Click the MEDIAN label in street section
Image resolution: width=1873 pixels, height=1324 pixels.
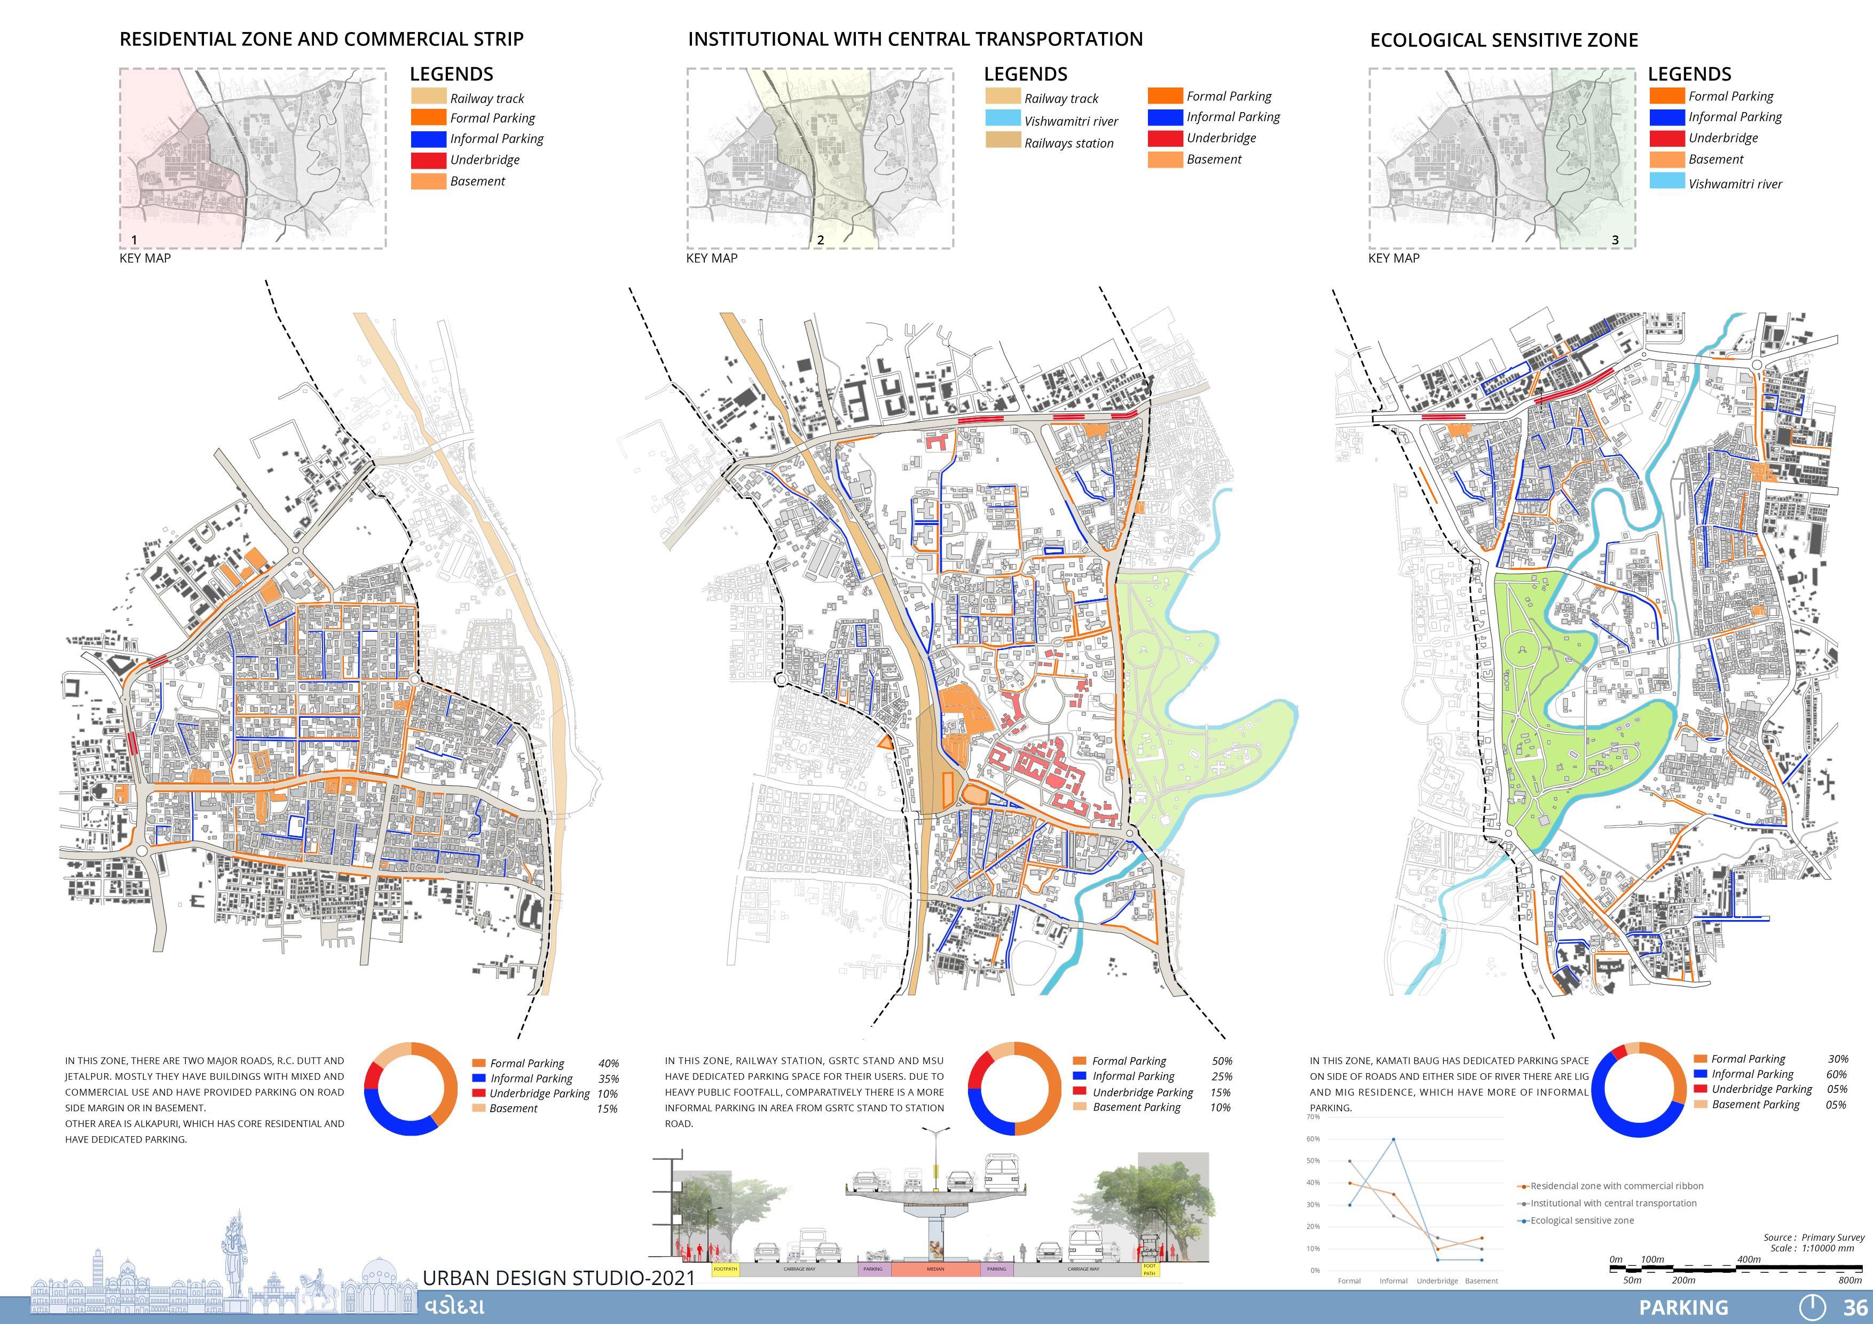[x=935, y=1270]
